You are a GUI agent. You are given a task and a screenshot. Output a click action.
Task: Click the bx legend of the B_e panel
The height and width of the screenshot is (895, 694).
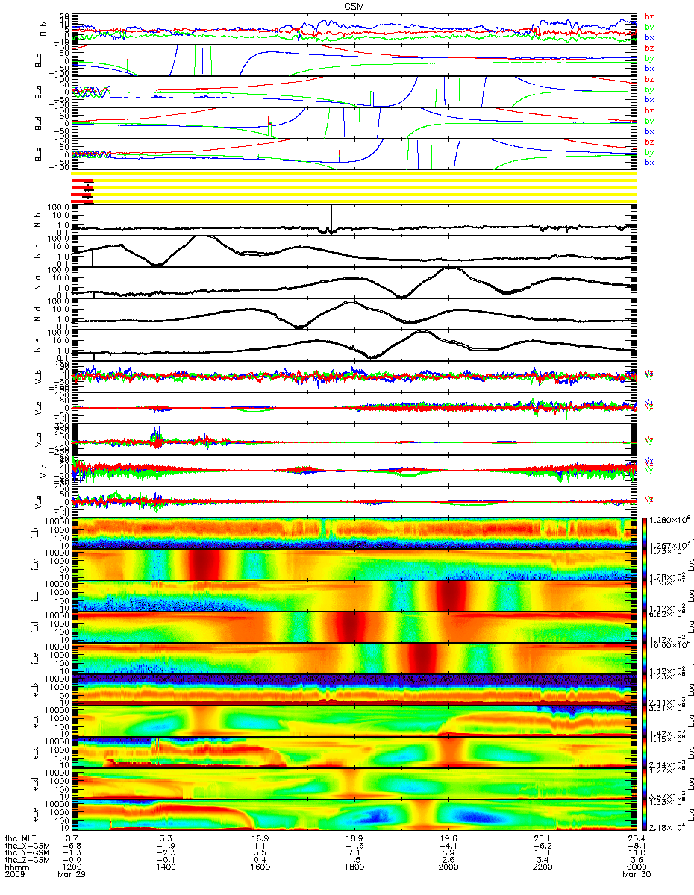649,162
